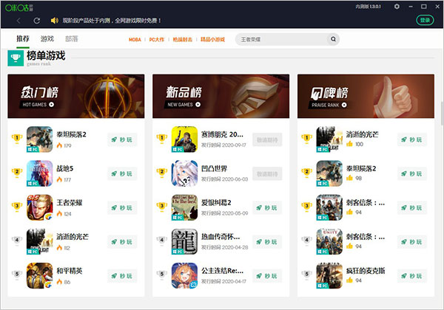Click 秒玩 for 公主连结Re
Viewport: 444px width, 310px height.
[267, 276]
